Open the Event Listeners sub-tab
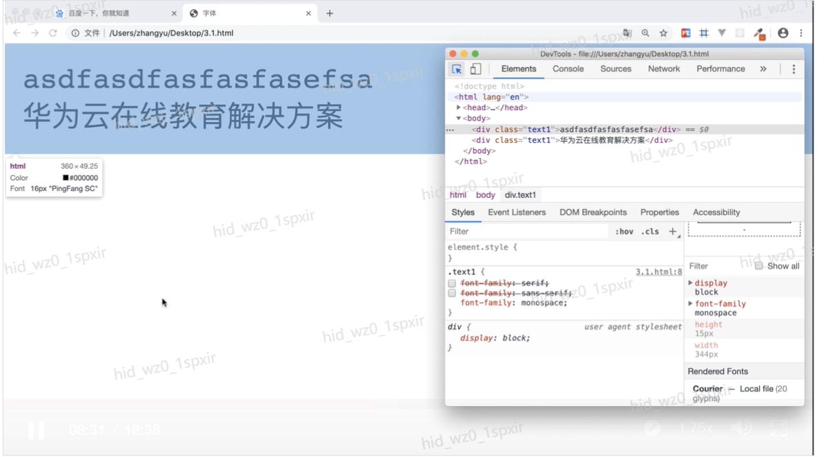Image resolution: width=830 pixels, height=457 pixels. point(517,212)
